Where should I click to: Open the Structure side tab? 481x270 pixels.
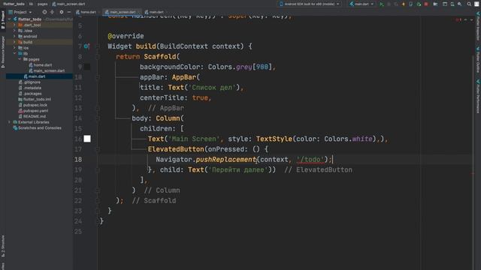point(3,246)
